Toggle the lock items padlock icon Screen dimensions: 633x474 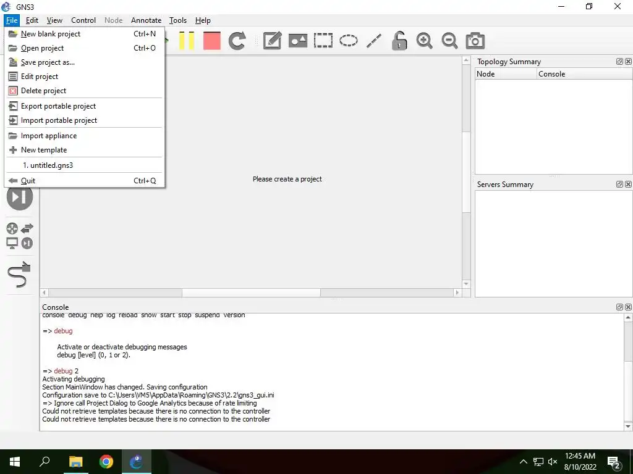click(x=399, y=40)
